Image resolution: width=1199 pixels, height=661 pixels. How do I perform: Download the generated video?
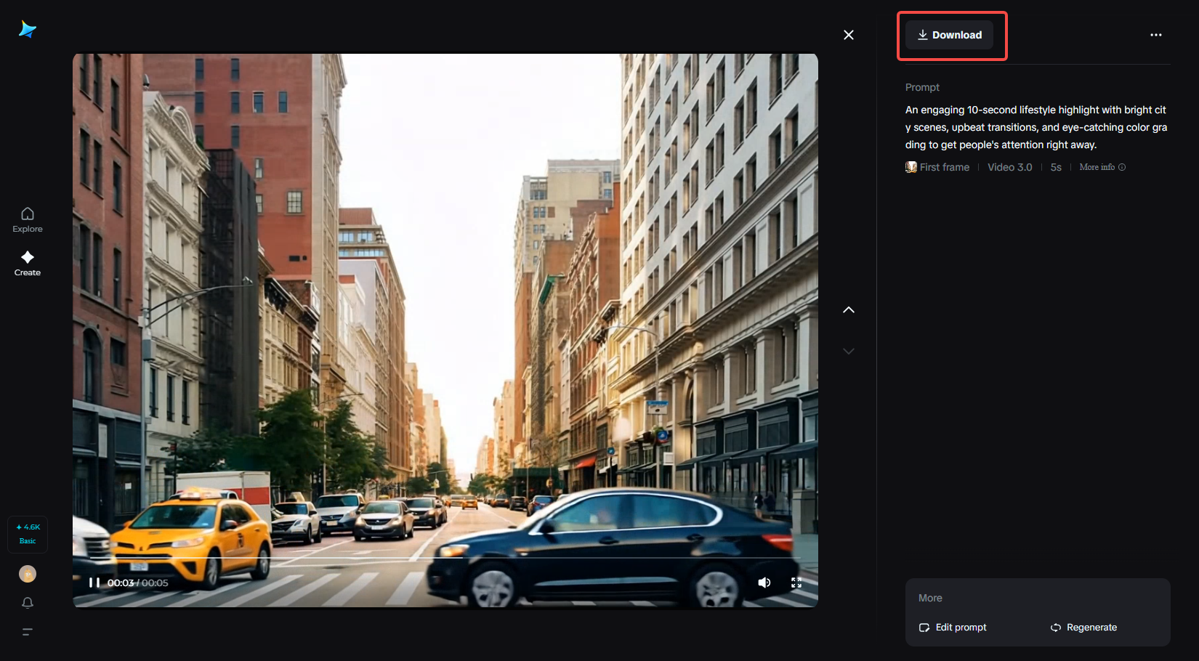tap(949, 35)
